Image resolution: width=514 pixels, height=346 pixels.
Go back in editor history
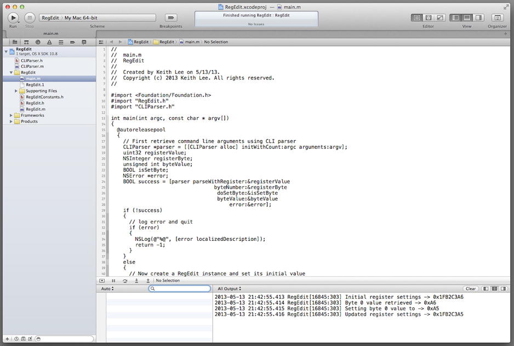pos(111,42)
